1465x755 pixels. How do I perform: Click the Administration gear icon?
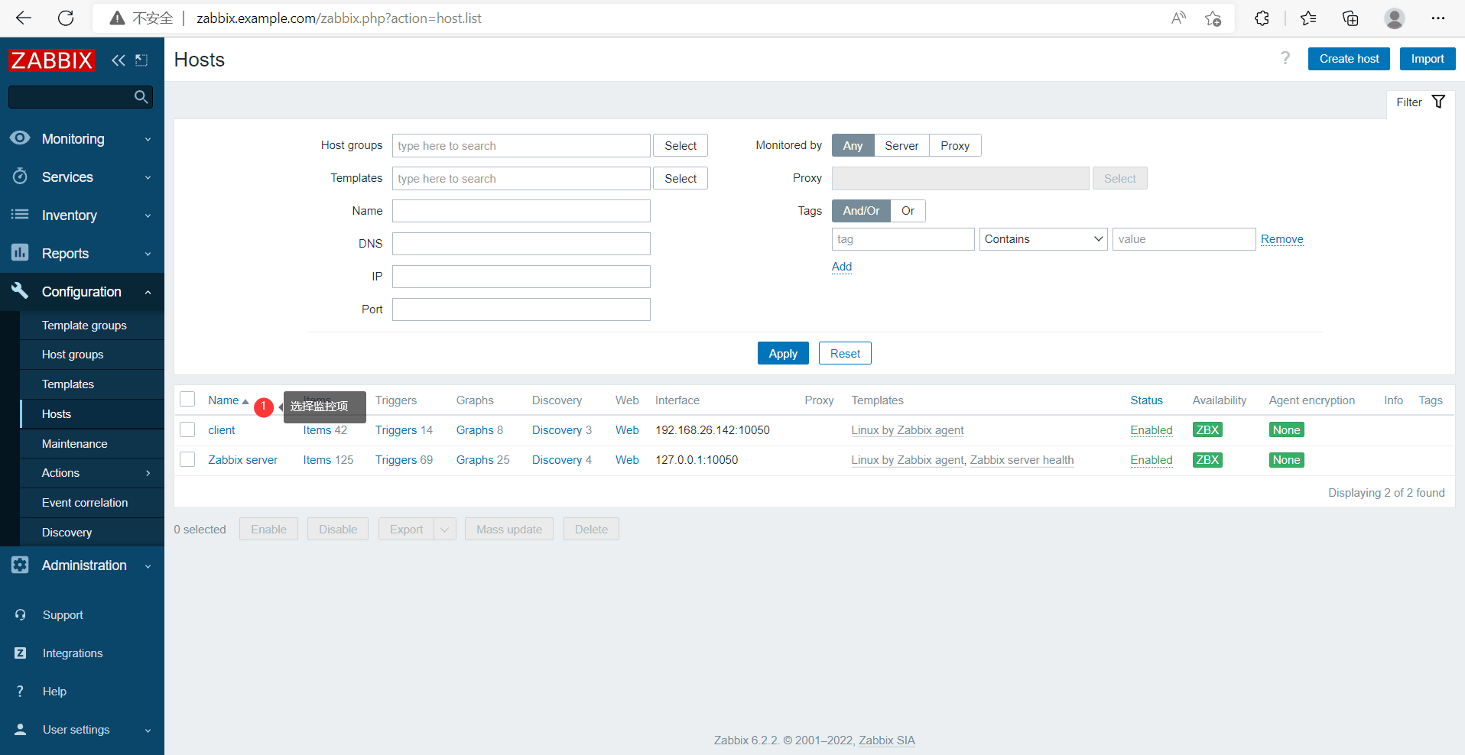pos(20,565)
